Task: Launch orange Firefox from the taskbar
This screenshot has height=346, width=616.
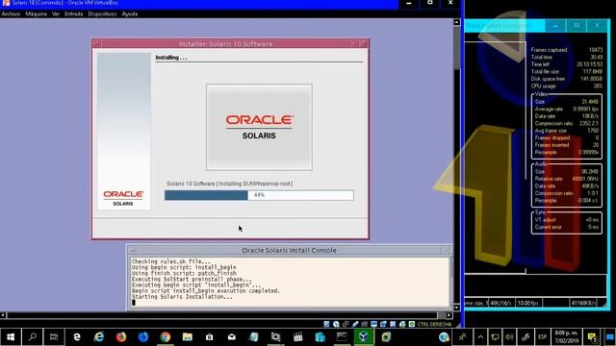Action: click(121, 336)
